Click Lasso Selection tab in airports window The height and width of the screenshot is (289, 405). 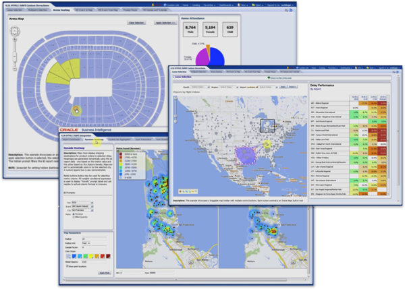180,71
